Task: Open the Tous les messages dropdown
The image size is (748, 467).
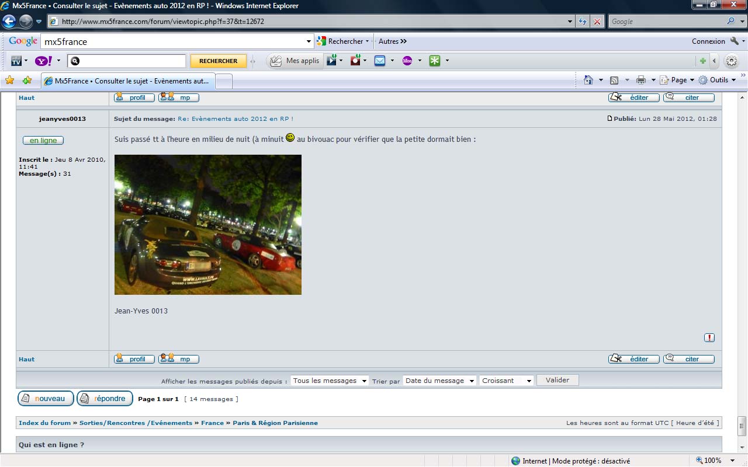Action: coord(330,381)
